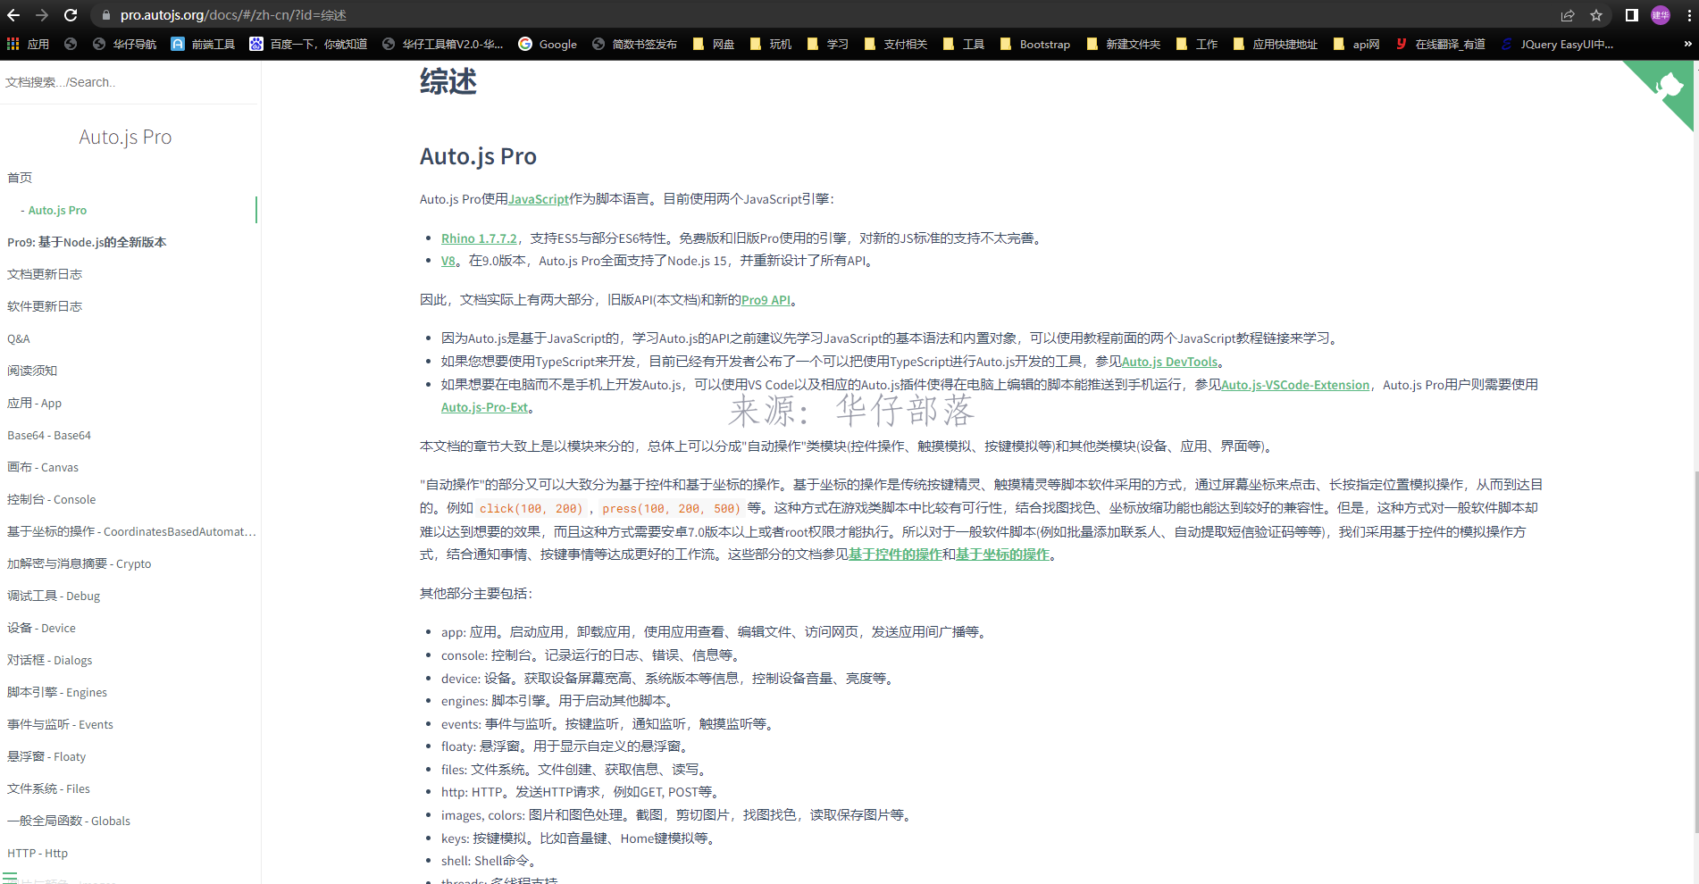This screenshot has width=1699, height=884.
Task: Open 悬浮窗 - Floaty documentation
Action: (46, 756)
